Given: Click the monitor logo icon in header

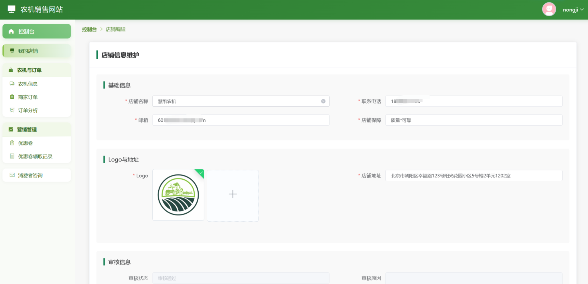Looking at the screenshot, I should point(11,9).
